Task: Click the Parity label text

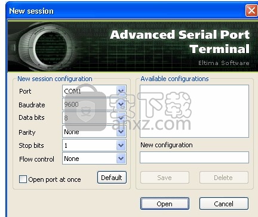Action: point(27,132)
